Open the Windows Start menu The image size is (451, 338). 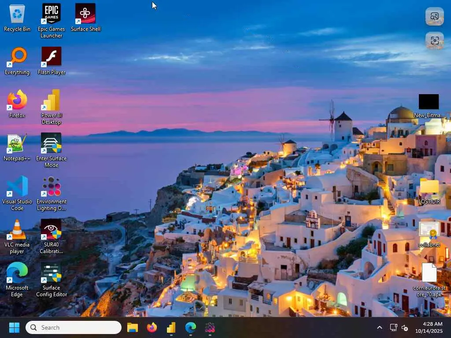pyautogui.click(x=14, y=327)
